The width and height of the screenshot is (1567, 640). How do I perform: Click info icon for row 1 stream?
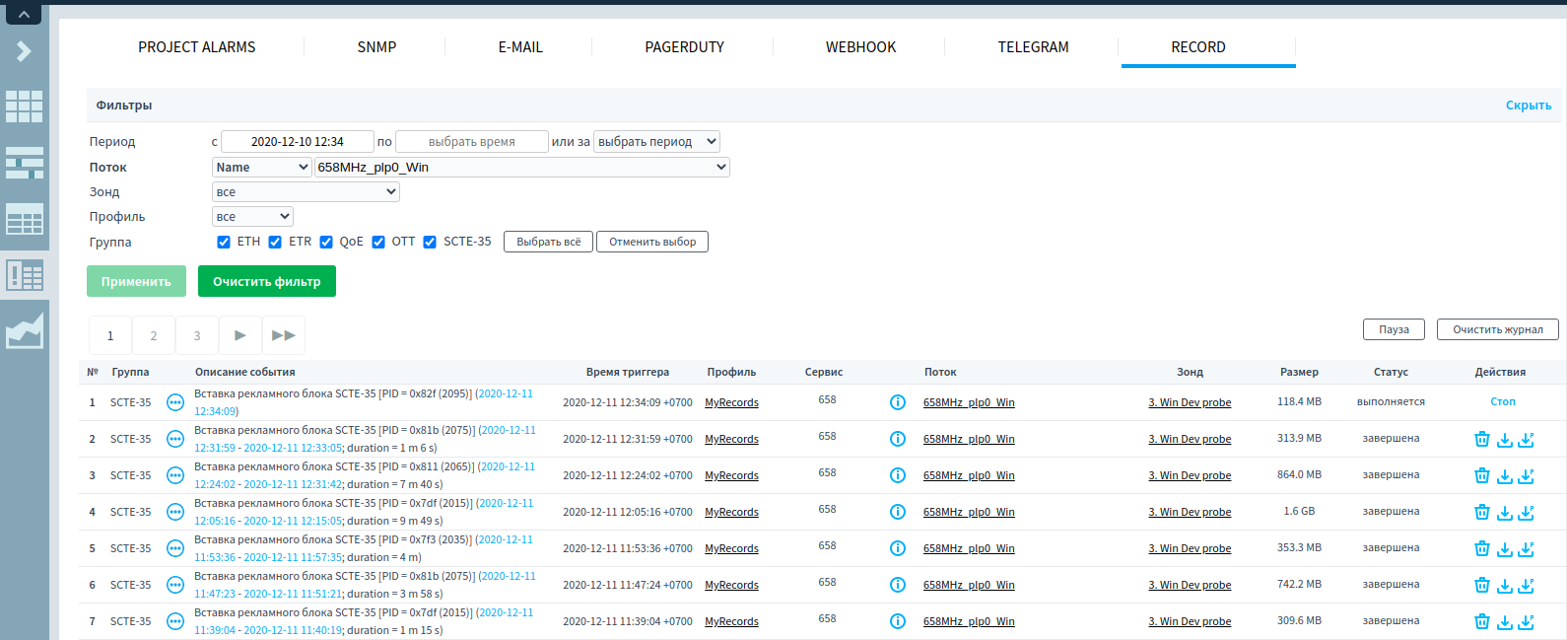click(x=897, y=402)
